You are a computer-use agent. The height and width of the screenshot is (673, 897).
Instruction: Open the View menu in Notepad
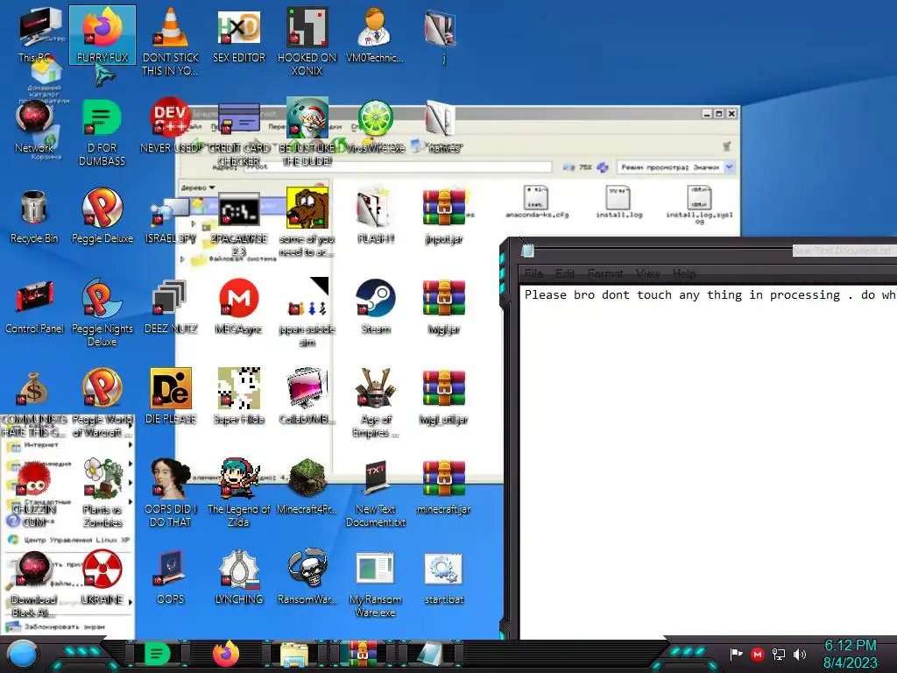coord(647,273)
